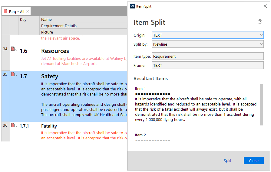This screenshot has height=172, width=271.
Task: Click the Resources heading
Action: (55, 51)
